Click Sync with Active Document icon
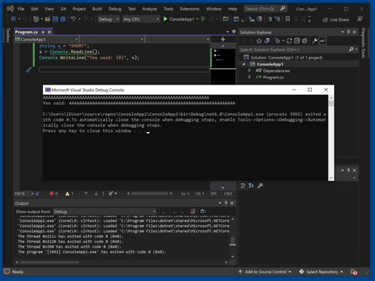The height and width of the screenshot is (281, 375). pos(289,41)
